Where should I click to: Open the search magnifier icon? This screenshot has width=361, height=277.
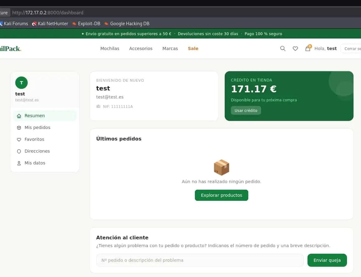point(283,48)
